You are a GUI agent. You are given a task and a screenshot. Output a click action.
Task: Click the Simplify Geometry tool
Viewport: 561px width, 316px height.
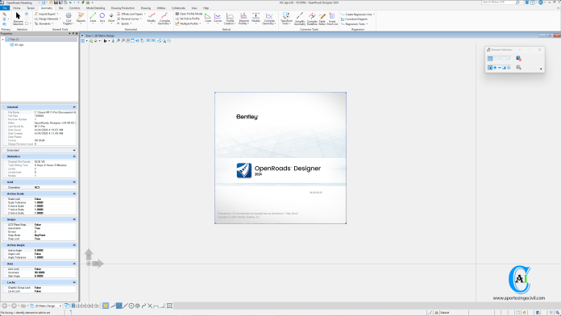click(300, 19)
